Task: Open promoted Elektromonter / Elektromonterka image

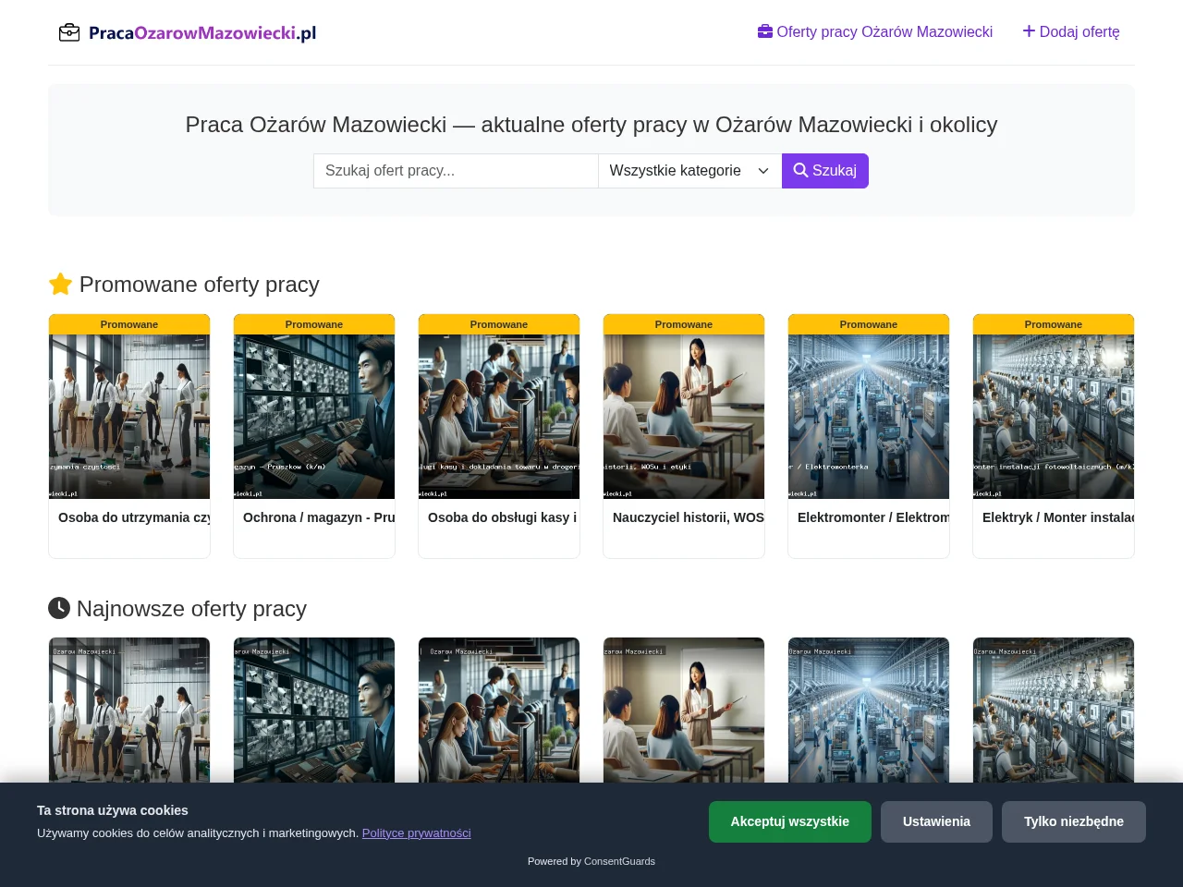Action: click(x=869, y=417)
